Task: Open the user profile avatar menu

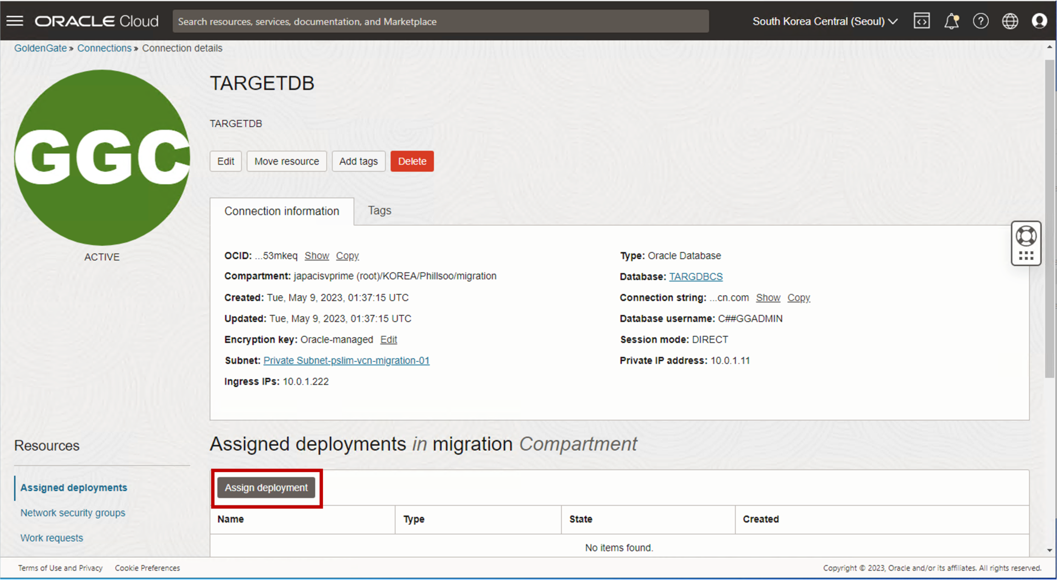Action: (1039, 21)
